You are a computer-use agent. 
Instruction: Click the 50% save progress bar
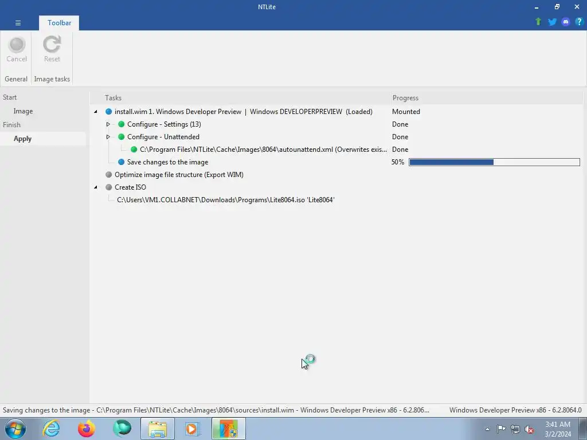[494, 162]
